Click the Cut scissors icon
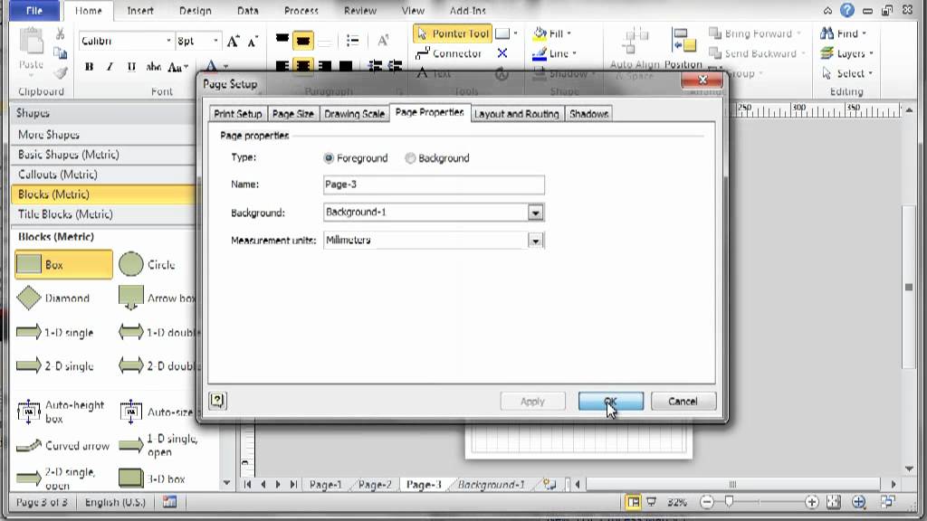The width and height of the screenshot is (927, 521). 61,34
